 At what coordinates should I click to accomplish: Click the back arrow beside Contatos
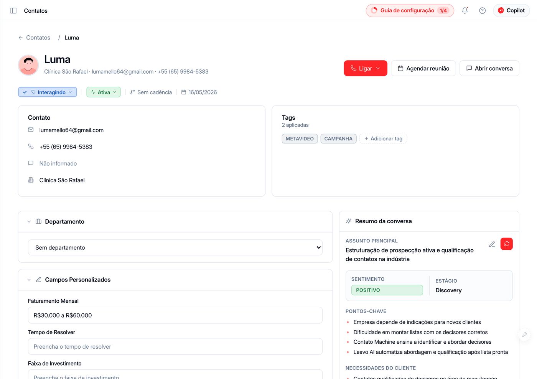(21, 38)
